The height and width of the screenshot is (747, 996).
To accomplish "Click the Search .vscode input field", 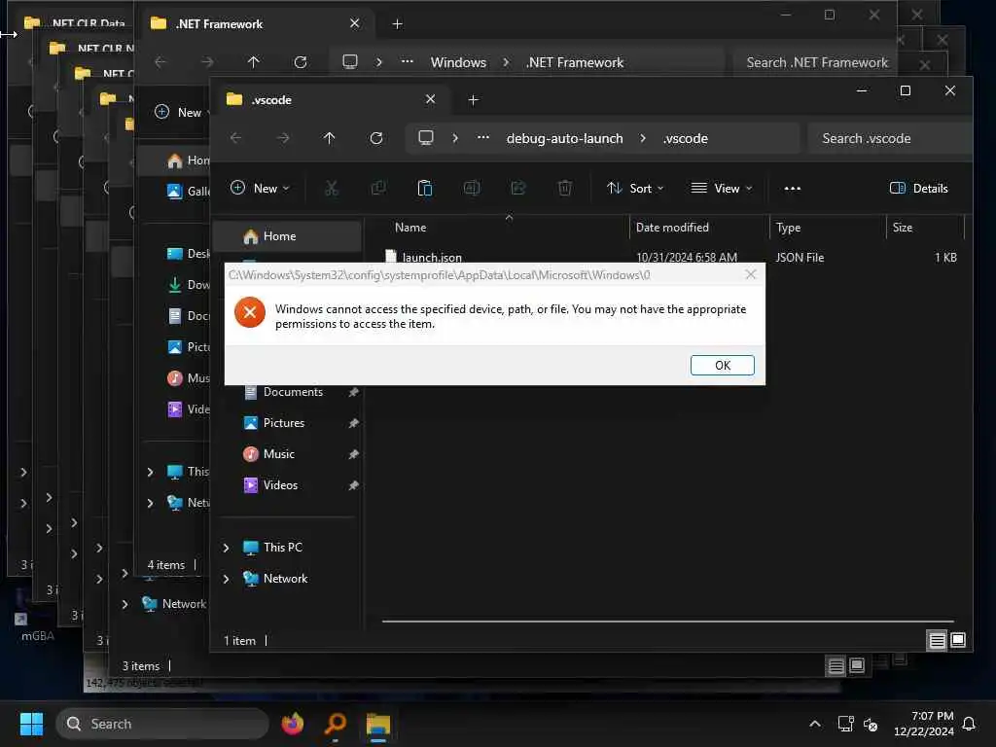I will (x=889, y=138).
